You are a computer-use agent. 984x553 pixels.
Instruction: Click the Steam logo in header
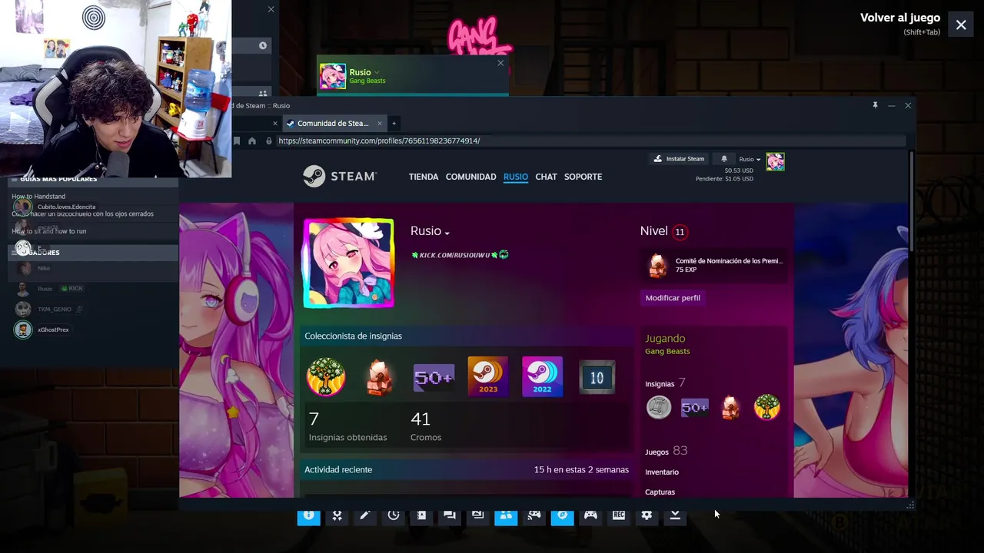coord(340,177)
